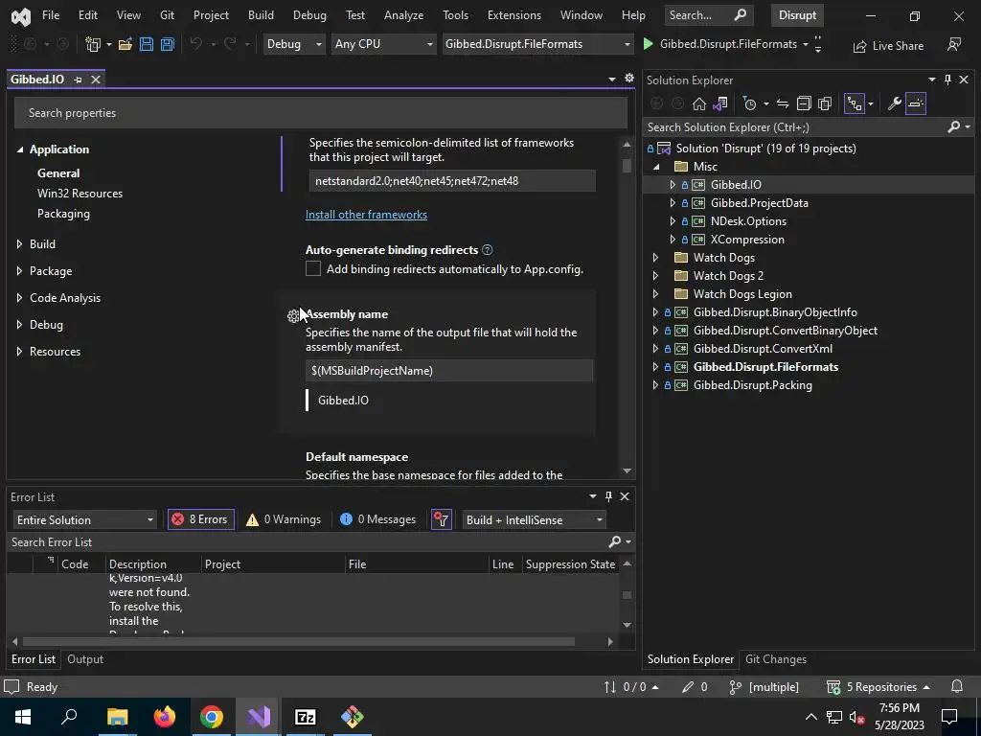Click the Target frameworks text field
This screenshot has width=981, height=736.
[x=452, y=181]
